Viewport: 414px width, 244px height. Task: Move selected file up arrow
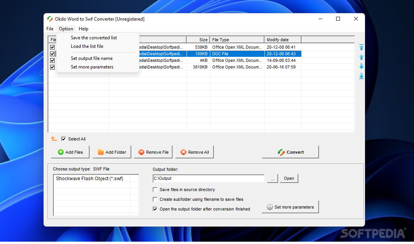(361, 57)
